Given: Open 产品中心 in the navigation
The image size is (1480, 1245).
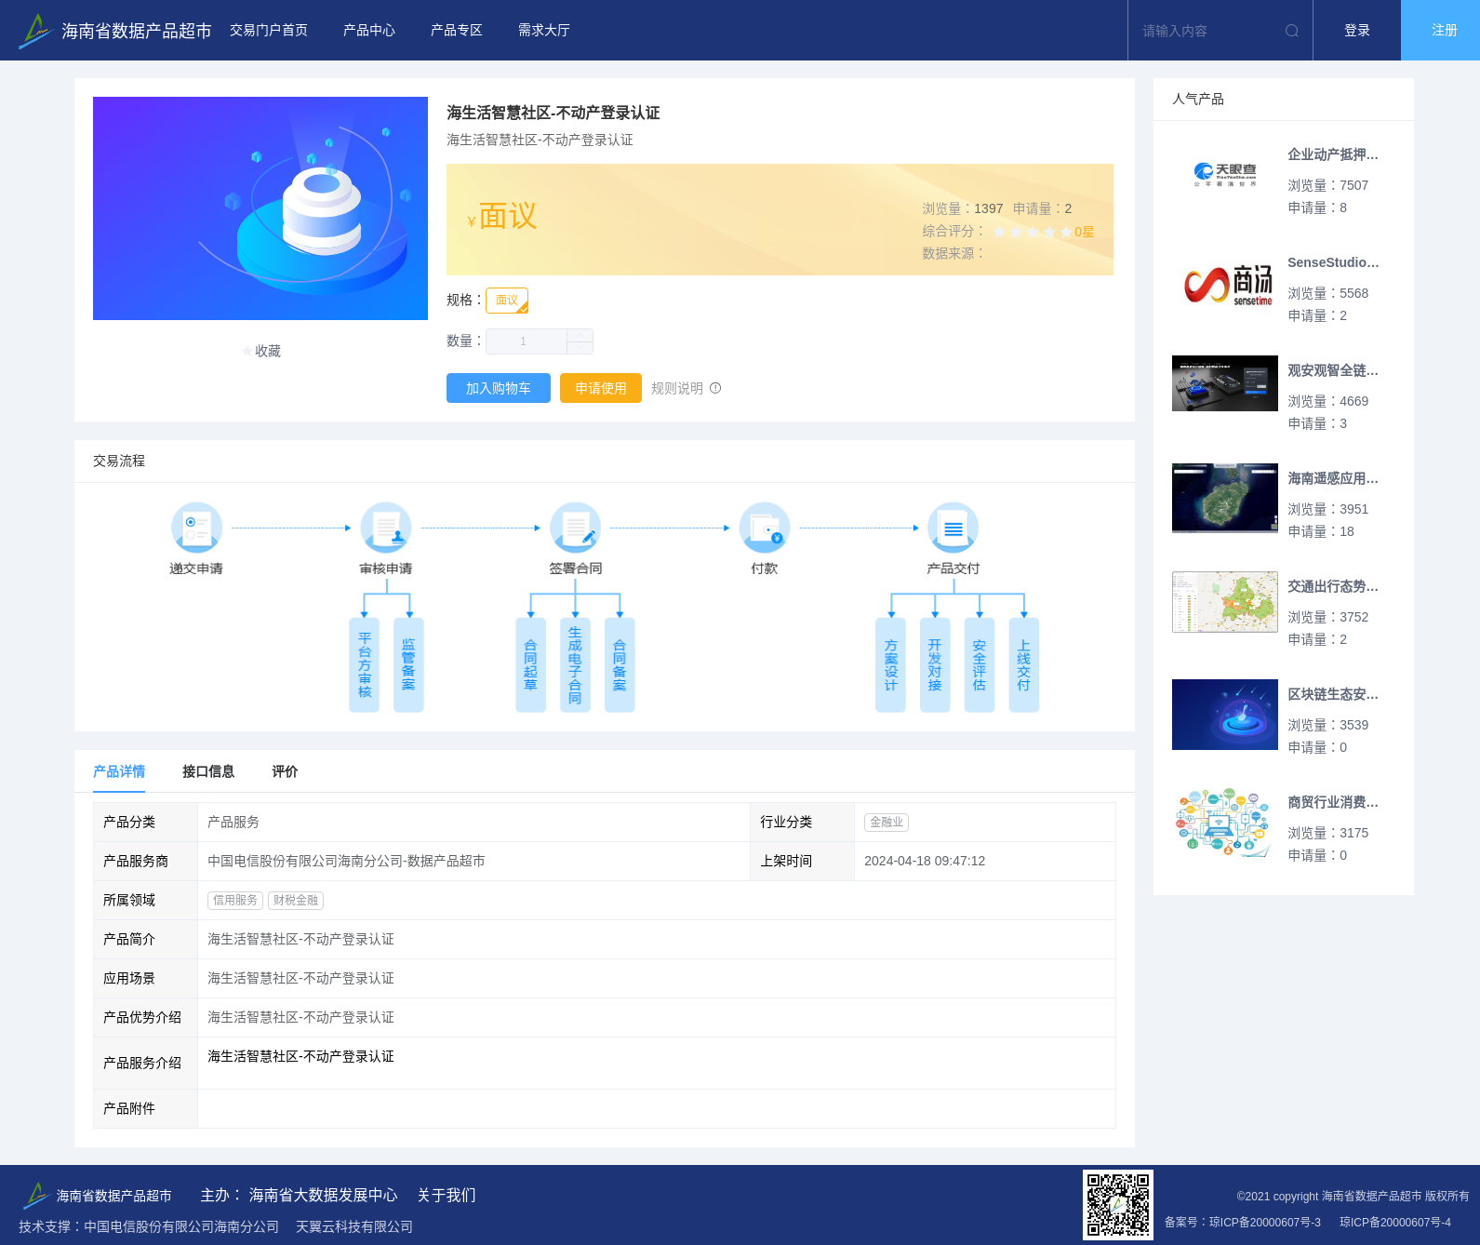Looking at the screenshot, I should click(369, 31).
